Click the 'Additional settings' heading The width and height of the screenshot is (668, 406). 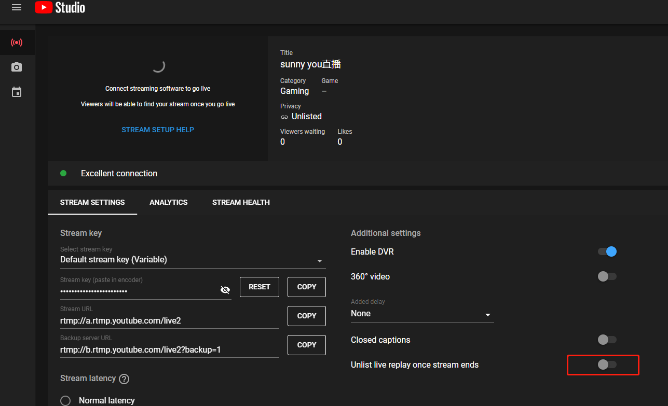pyautogui.click(x=386, y=233)
